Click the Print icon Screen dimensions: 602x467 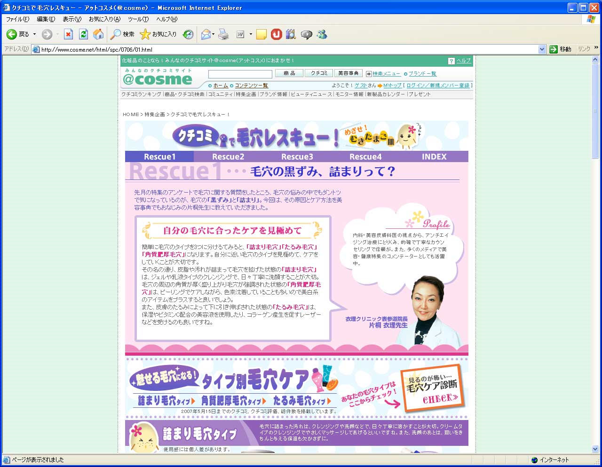224,34
